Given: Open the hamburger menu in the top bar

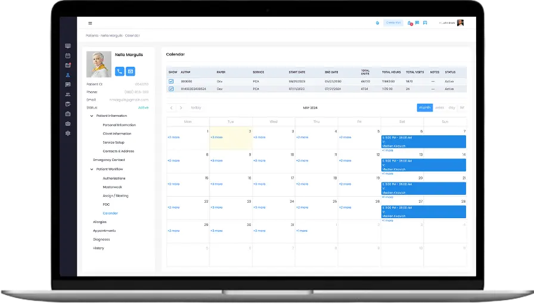Looking at the screenshot, I should pos(90,23).
